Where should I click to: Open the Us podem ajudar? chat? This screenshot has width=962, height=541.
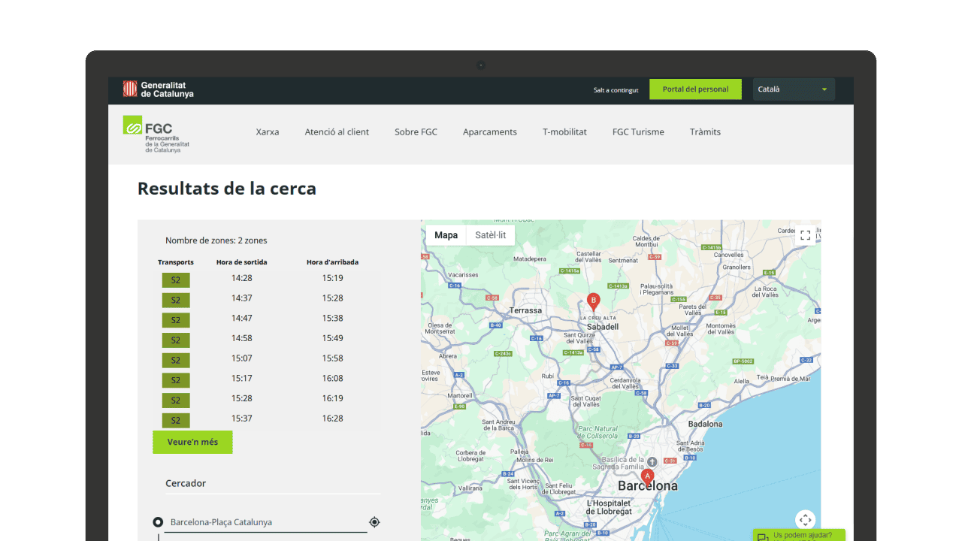pos(797,535)
